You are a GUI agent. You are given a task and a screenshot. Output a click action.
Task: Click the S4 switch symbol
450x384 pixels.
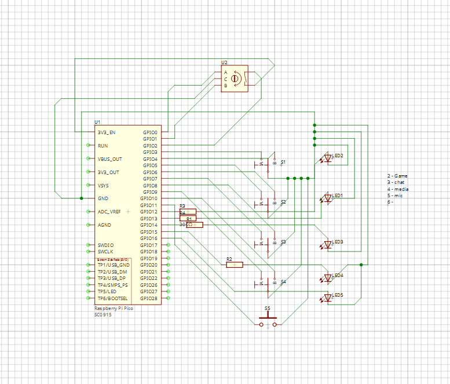click(268, 283)
